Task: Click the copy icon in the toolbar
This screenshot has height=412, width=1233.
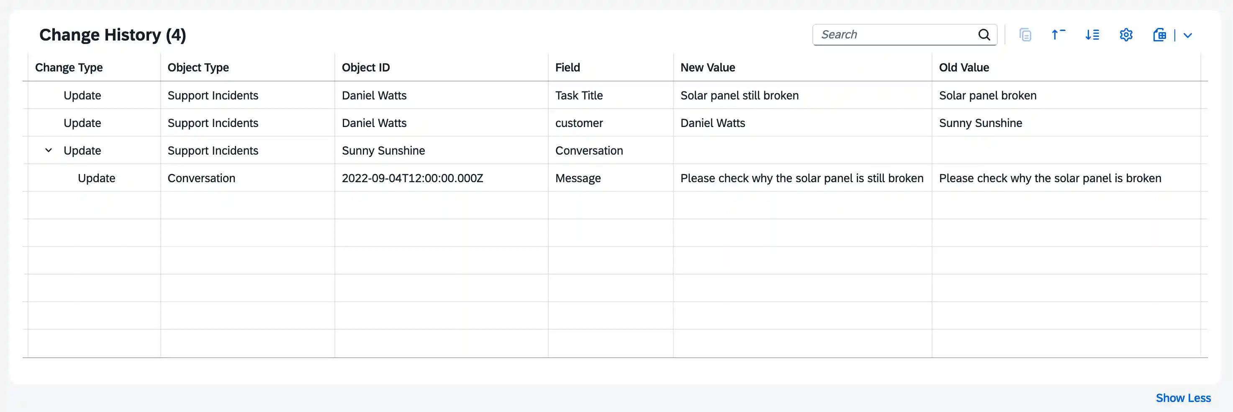Action: [x=1025, y=35]
